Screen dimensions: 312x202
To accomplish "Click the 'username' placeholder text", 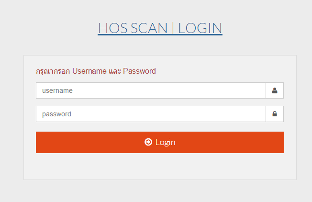I will pos(57,90).
